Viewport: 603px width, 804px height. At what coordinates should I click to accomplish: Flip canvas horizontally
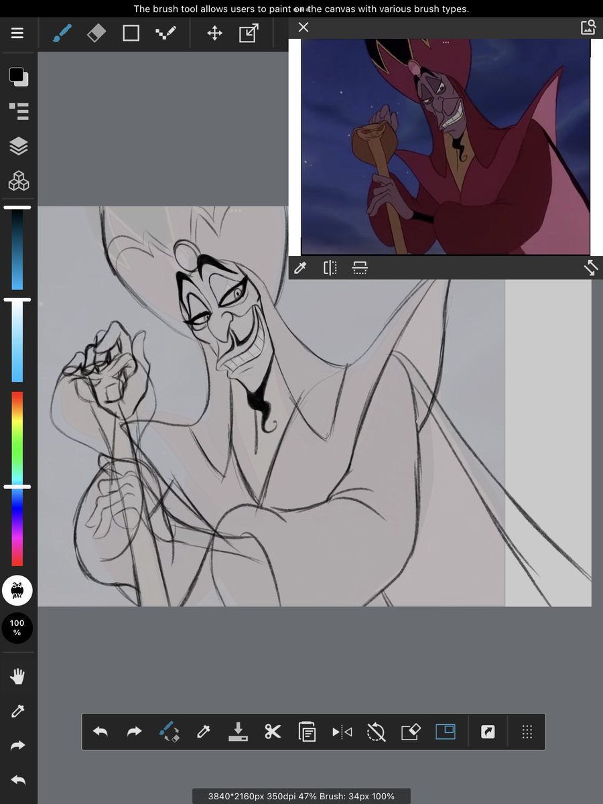pyautogui.click(x=342, y=732)
